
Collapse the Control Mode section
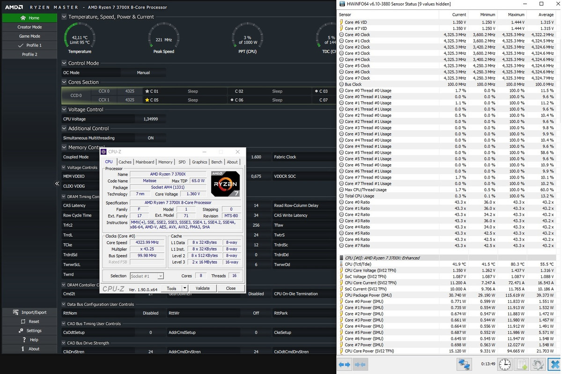[64, 63]
